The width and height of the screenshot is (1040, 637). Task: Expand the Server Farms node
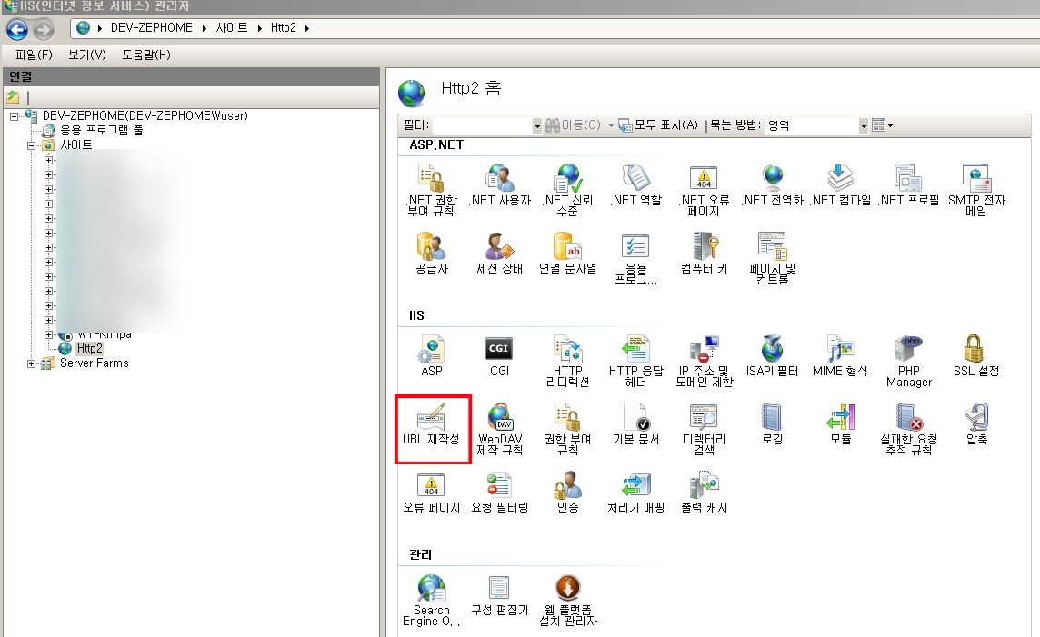(31, 363)
